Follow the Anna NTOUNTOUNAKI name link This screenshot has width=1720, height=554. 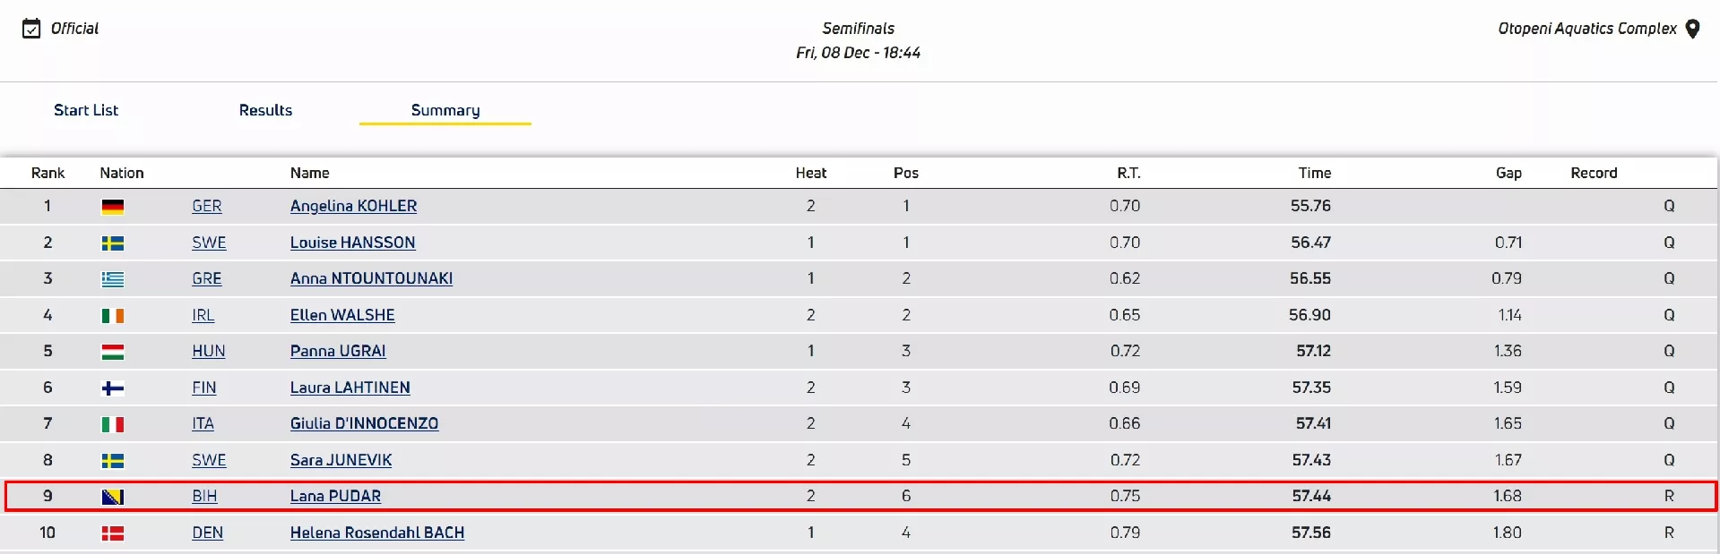[x=371, y=278]
